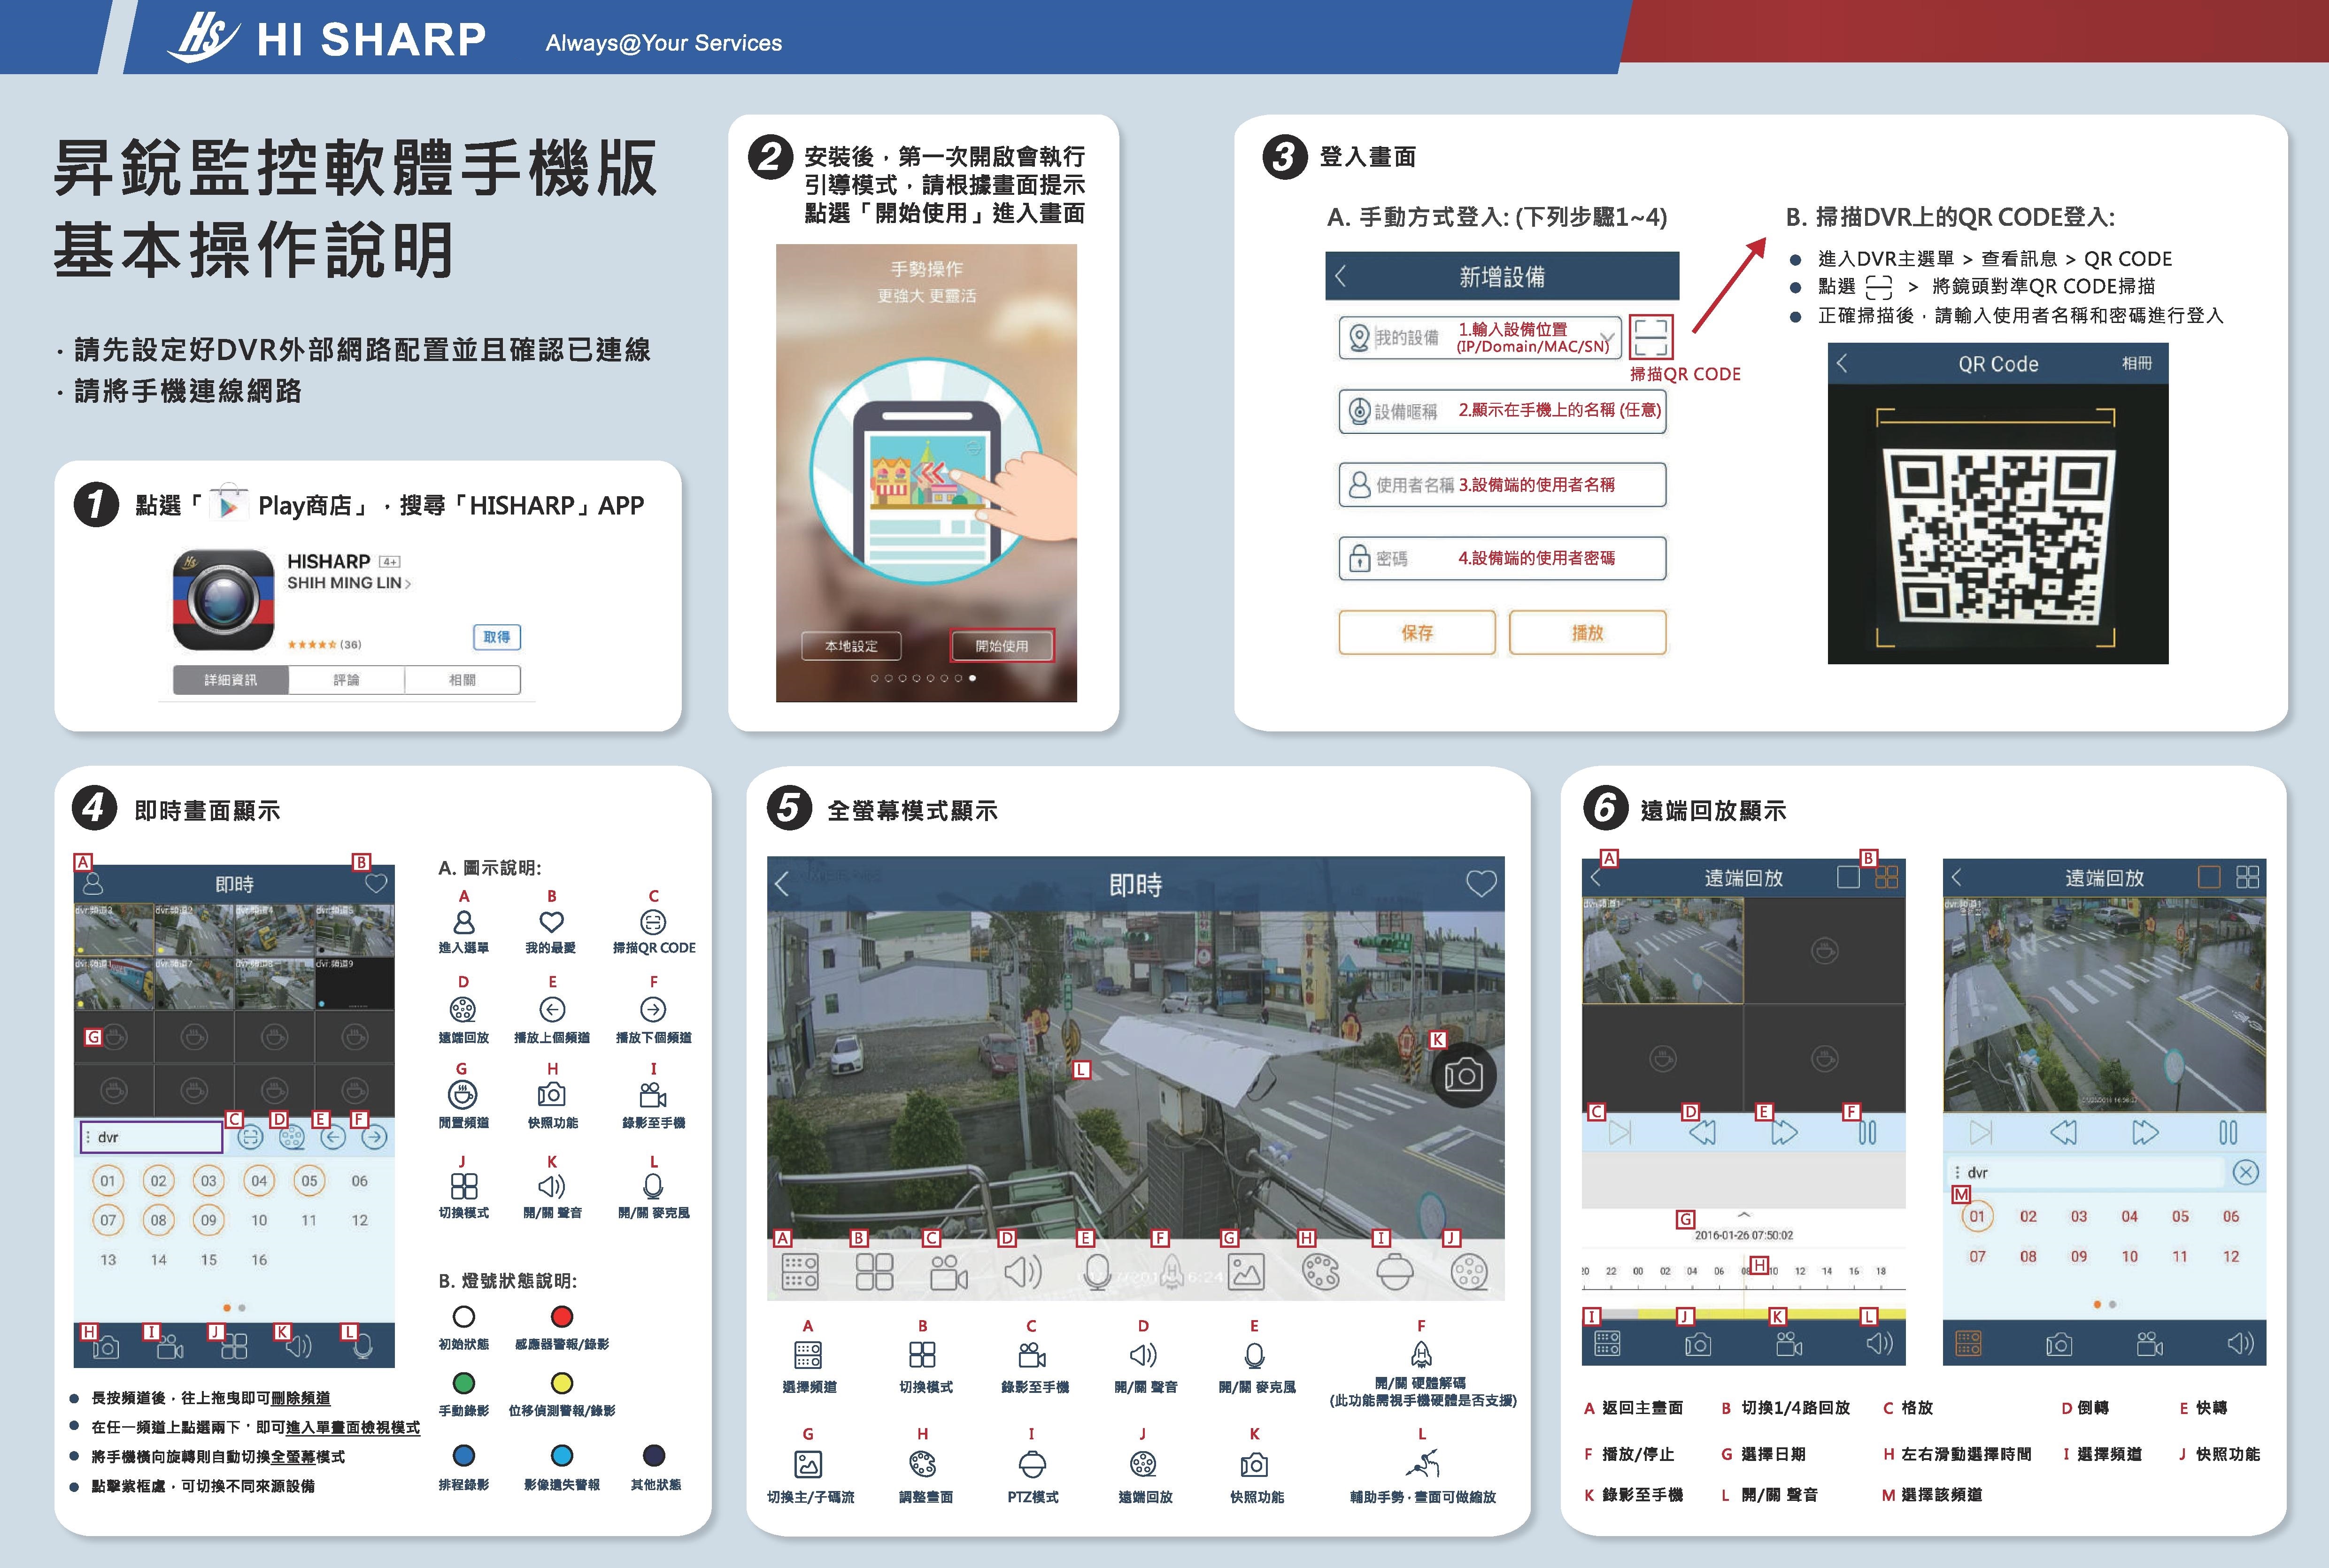Viewport: 2329px width, 1568px height.
Task: Select channel 05 in the small 即時 phone
Action: coord(309,1181)
